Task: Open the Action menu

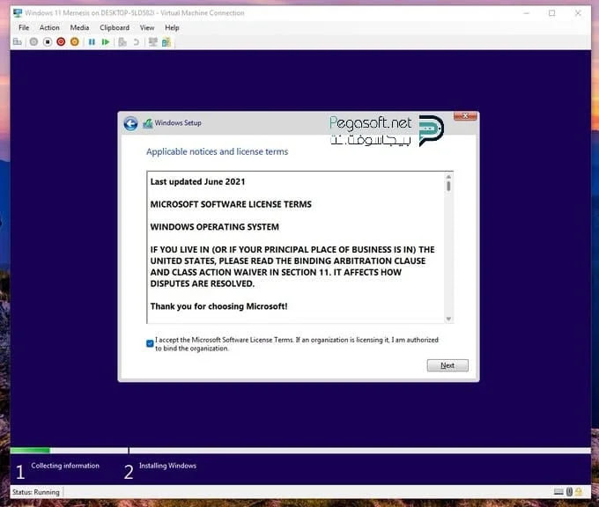Action: 49,28
